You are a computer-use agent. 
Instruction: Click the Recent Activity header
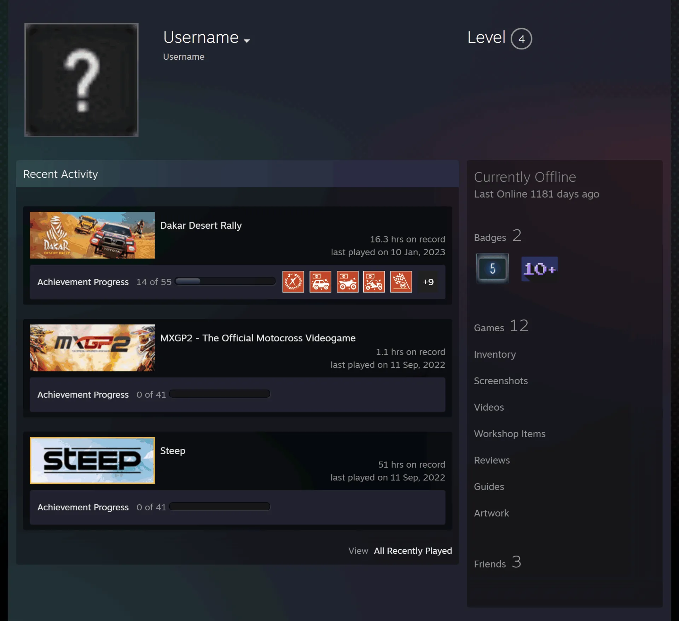pos(237,174)
